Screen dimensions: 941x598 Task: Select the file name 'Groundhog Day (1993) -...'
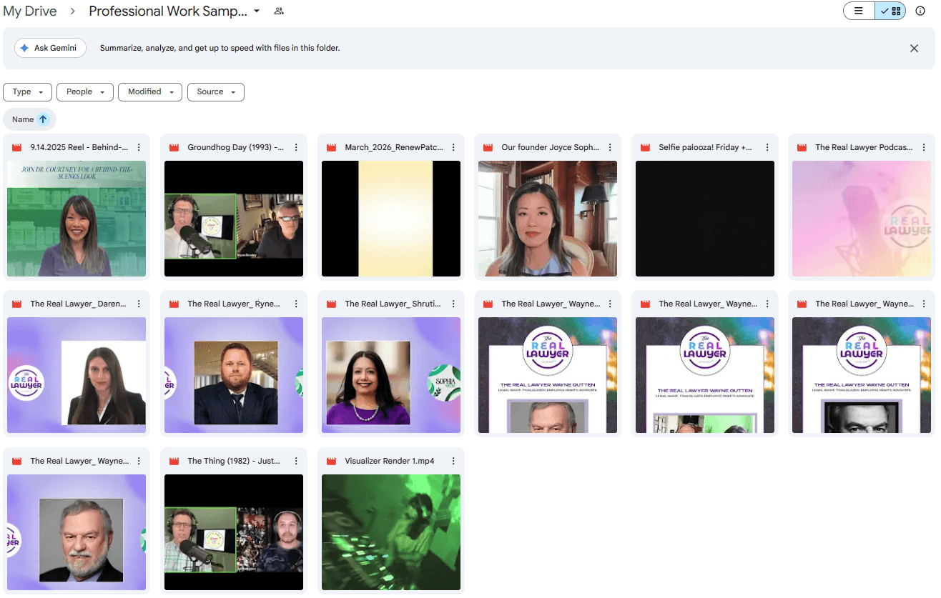(236, 147)
